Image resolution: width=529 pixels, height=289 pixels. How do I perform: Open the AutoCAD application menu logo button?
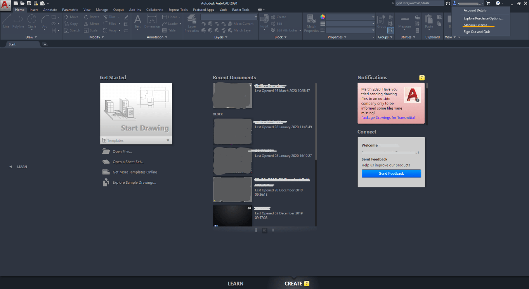tap(6, 7)
